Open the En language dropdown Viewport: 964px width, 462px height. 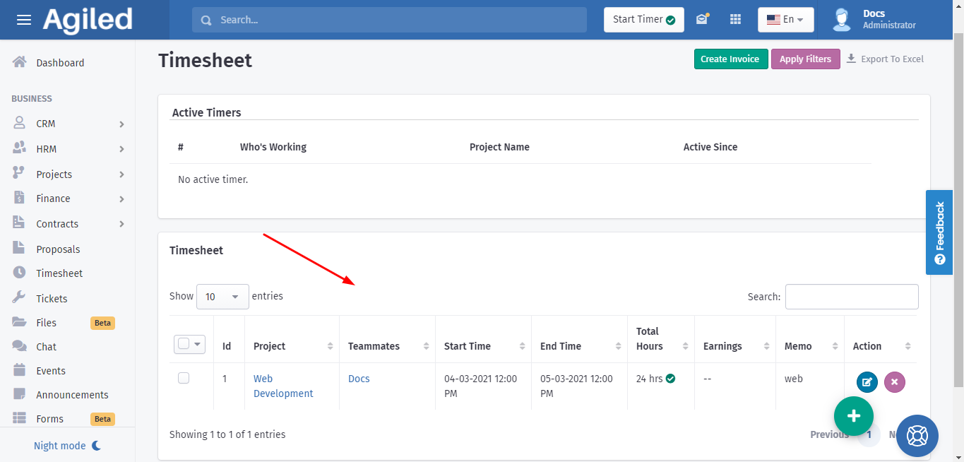785,20
